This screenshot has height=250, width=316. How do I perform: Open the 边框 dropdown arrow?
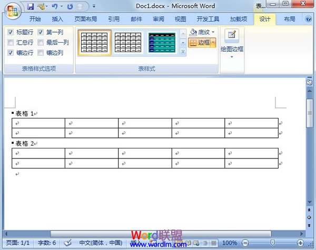[213, 43]
